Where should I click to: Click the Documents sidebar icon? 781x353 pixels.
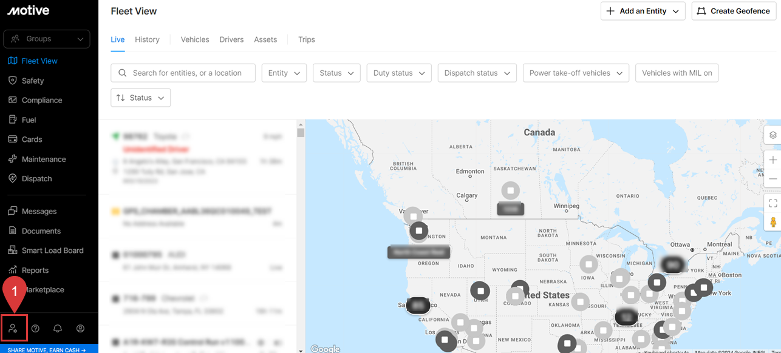point(12,230)
